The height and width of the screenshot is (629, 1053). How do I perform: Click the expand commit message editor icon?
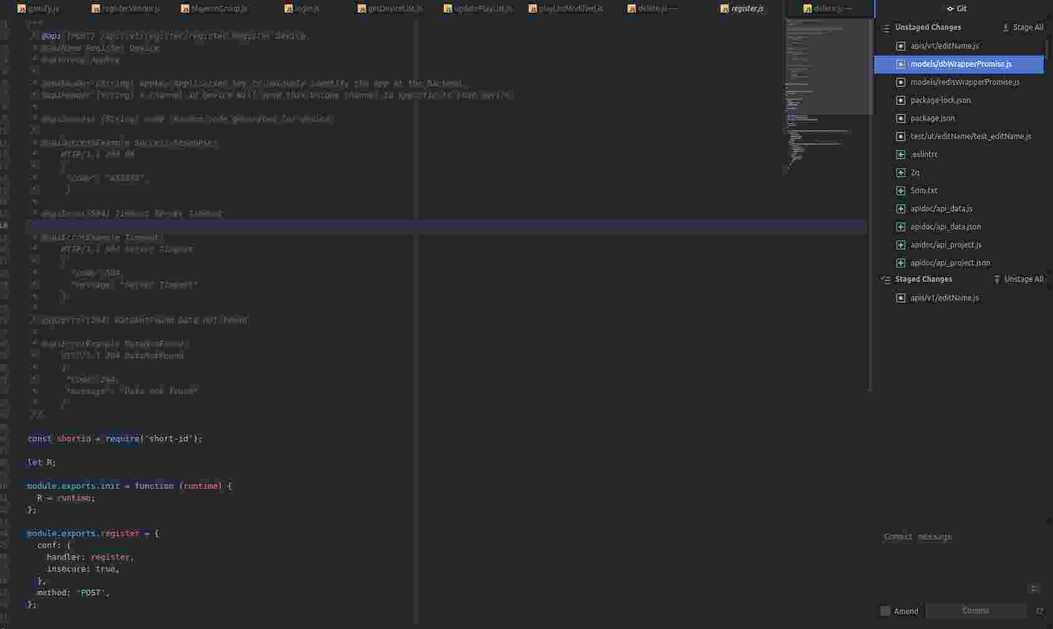(1034, 588)
